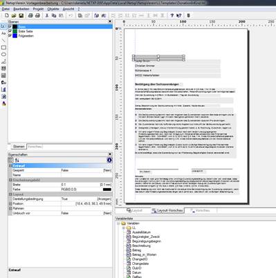Switch to the Layout-Vorschau tab
The width and height of the screenshot is (276, 278).
(167, 210)
